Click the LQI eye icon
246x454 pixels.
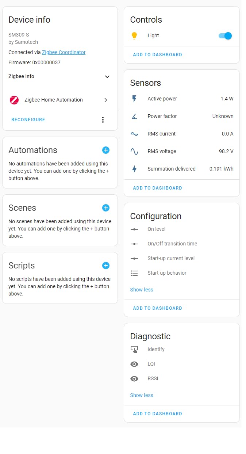134,364
